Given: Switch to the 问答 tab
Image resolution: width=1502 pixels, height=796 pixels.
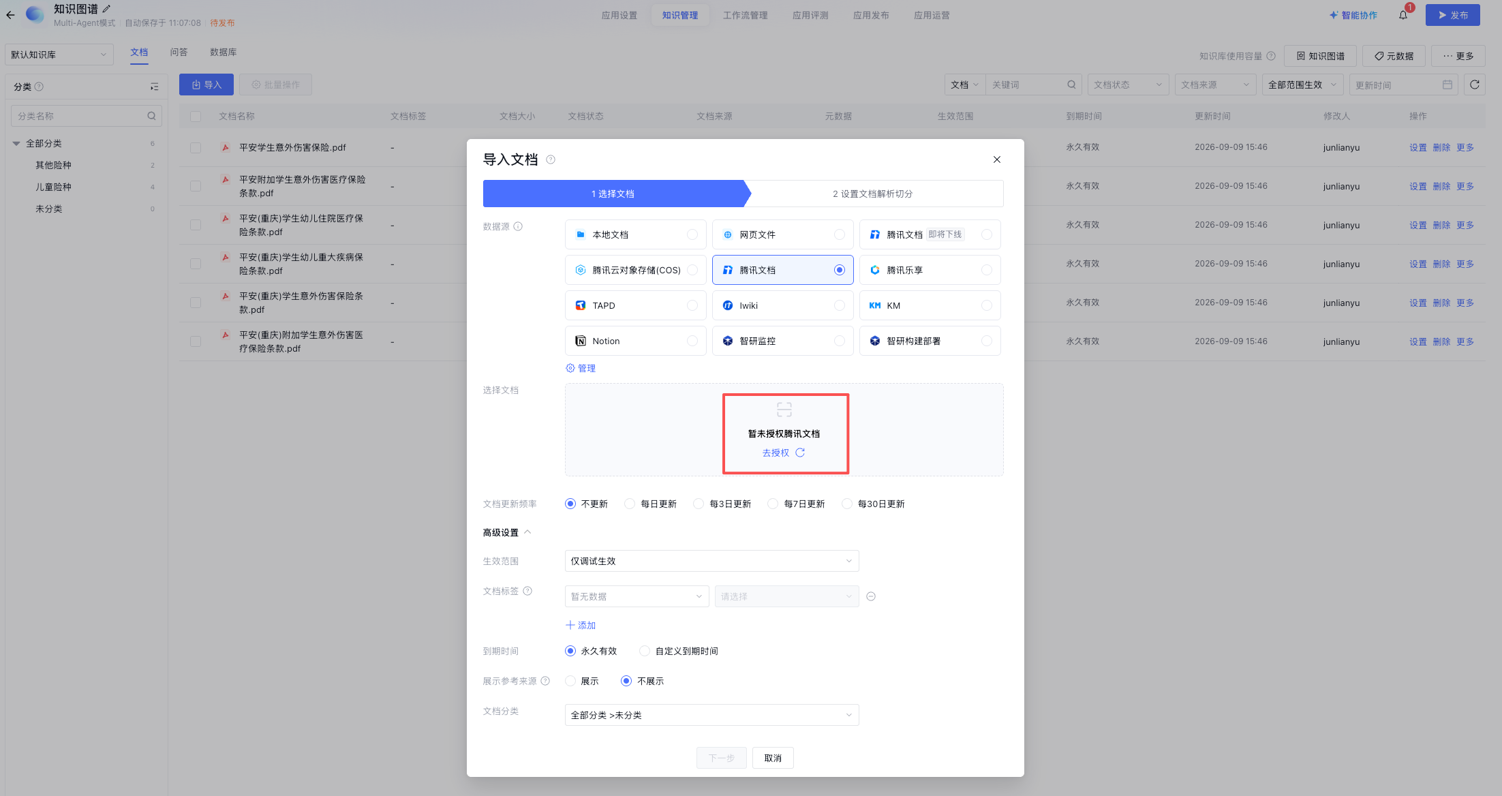Looking at the screenshot, I should click(179, 52).
